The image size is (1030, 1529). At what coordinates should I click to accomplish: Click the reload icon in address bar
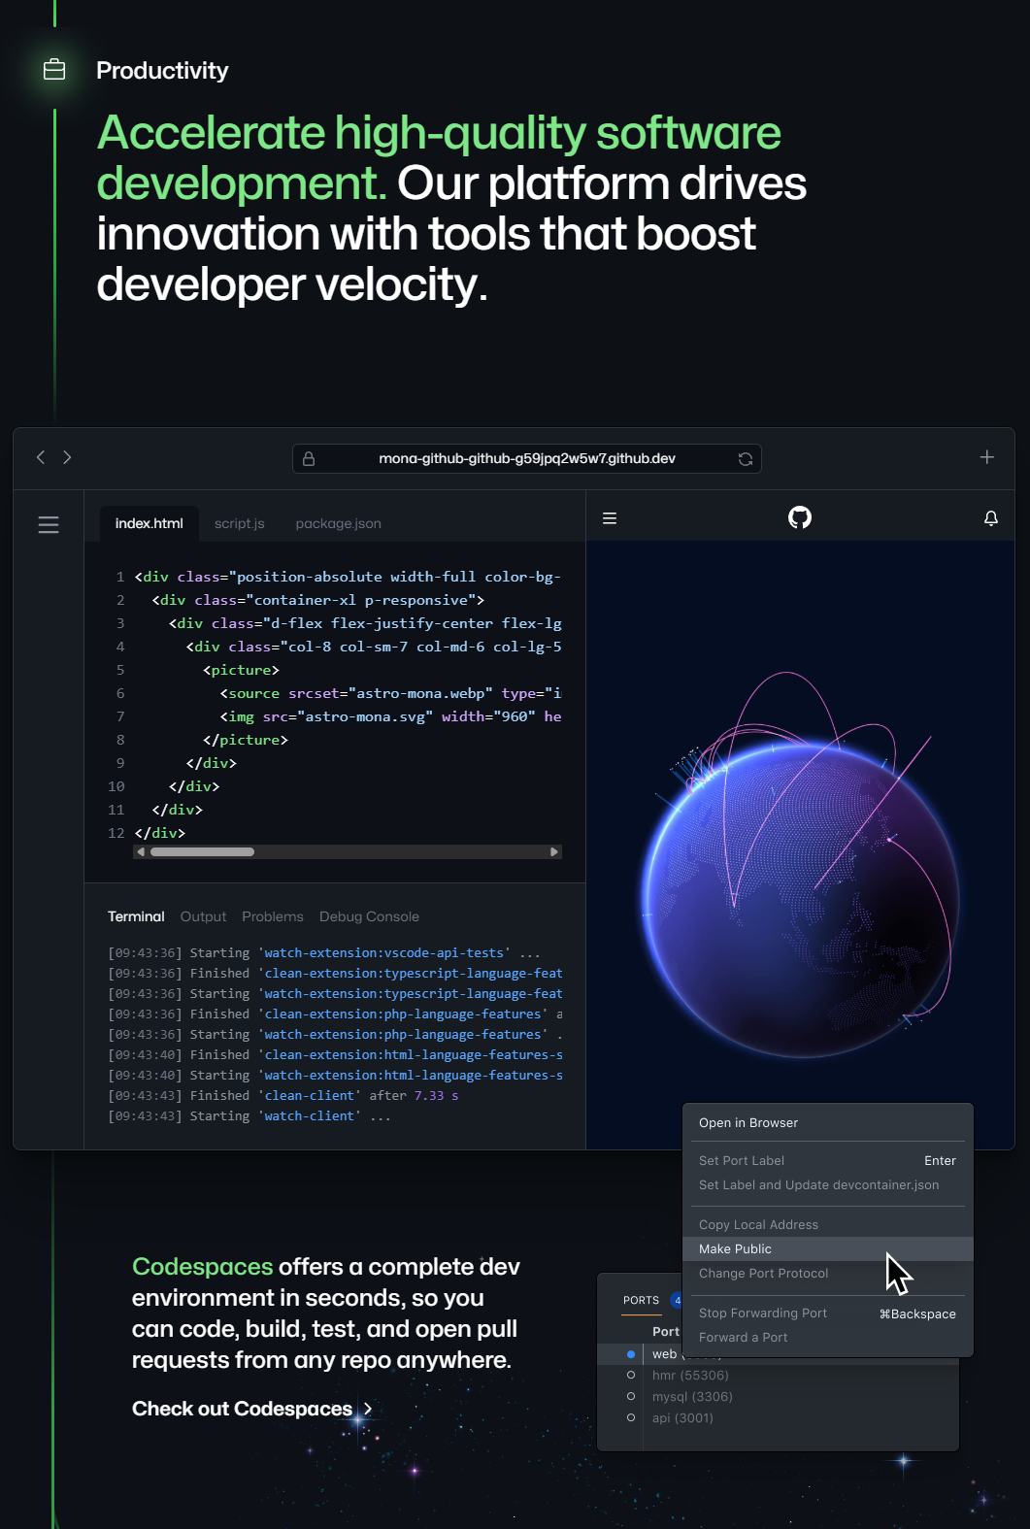click(x=746, y=459)
